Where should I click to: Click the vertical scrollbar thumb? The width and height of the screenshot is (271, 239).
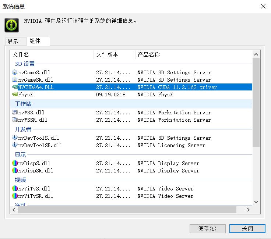[x=256, y=103]
